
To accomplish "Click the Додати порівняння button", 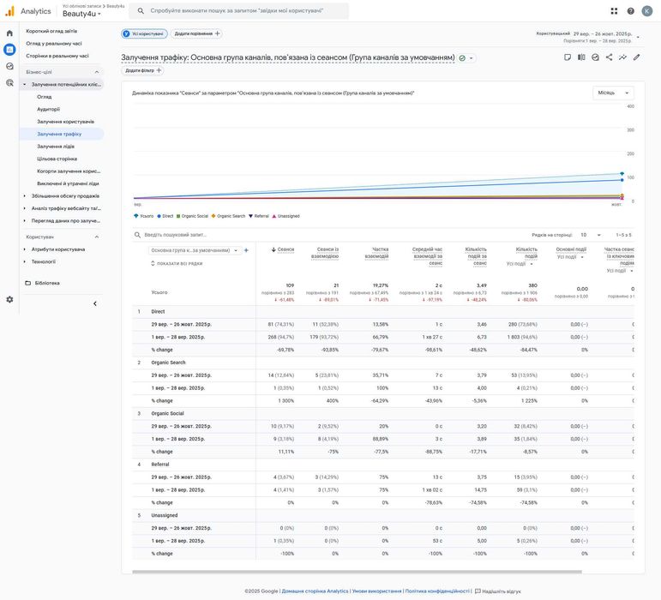I will [197, 33].
